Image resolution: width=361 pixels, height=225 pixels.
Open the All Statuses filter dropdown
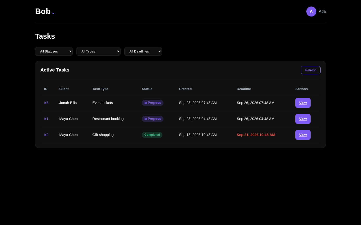click(x=54, y=51)
